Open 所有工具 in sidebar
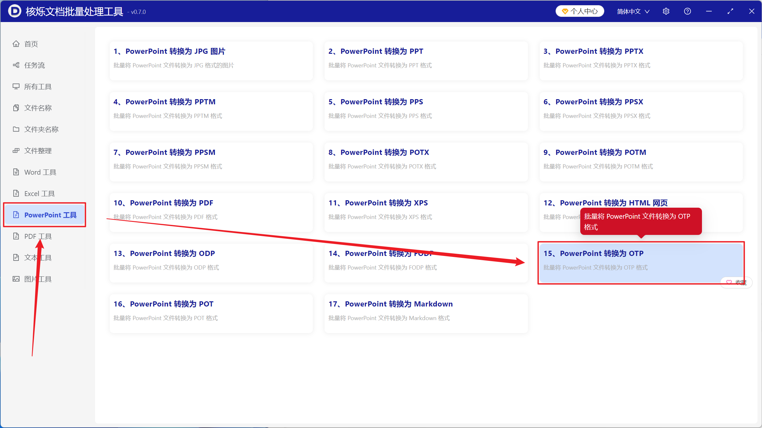Viewport: 762px width, 428px height. (44, 87)
